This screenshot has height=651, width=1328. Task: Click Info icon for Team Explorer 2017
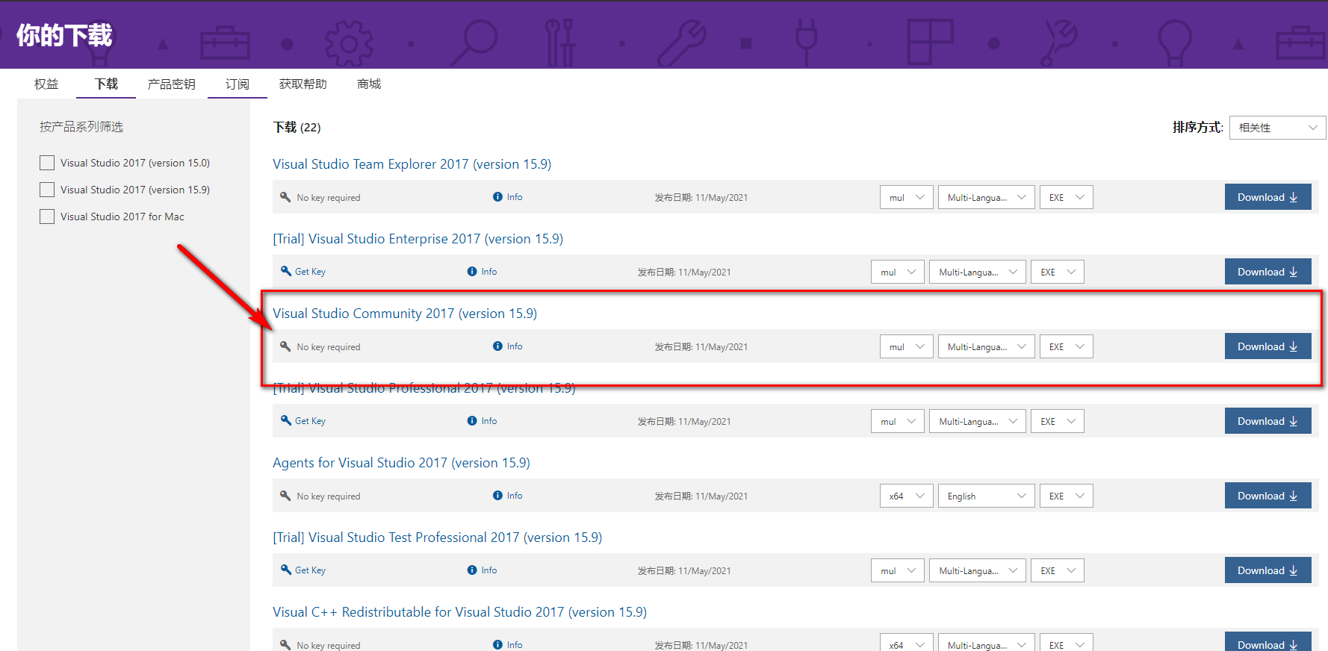click(497, 197)
